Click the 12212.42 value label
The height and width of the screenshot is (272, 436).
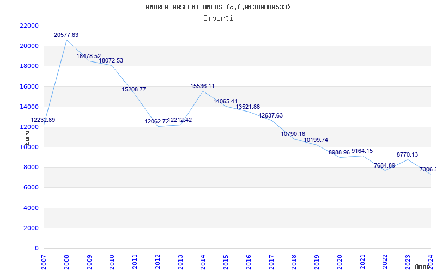(180, 120)
